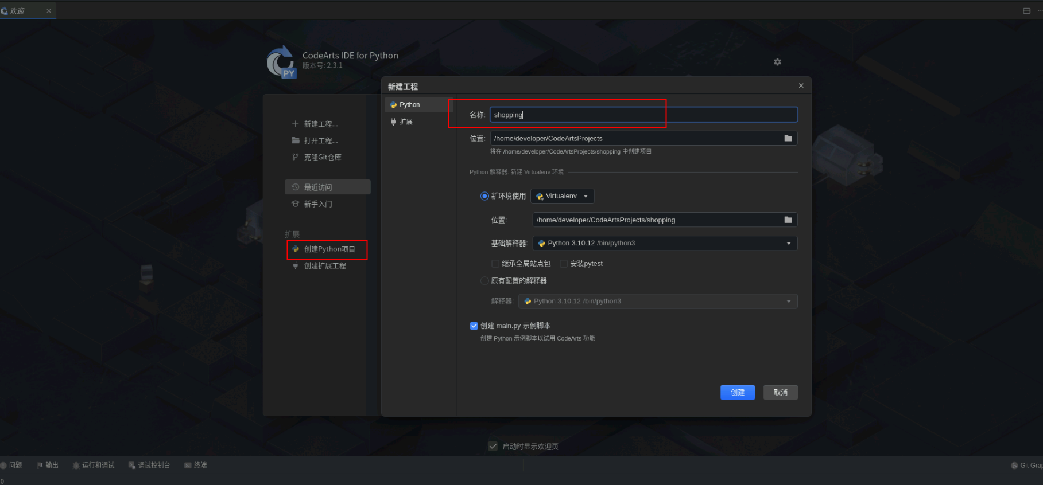Click the settings gear on welcome page

(x=777, y=62)
